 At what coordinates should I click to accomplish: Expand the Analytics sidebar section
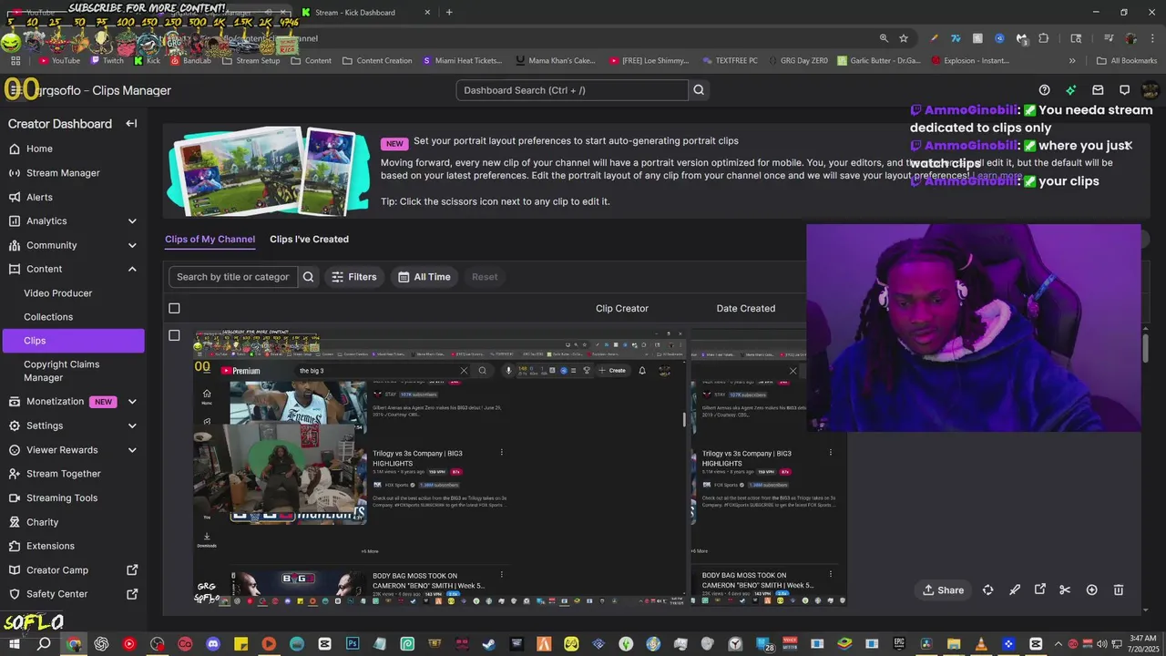point(132,221)
